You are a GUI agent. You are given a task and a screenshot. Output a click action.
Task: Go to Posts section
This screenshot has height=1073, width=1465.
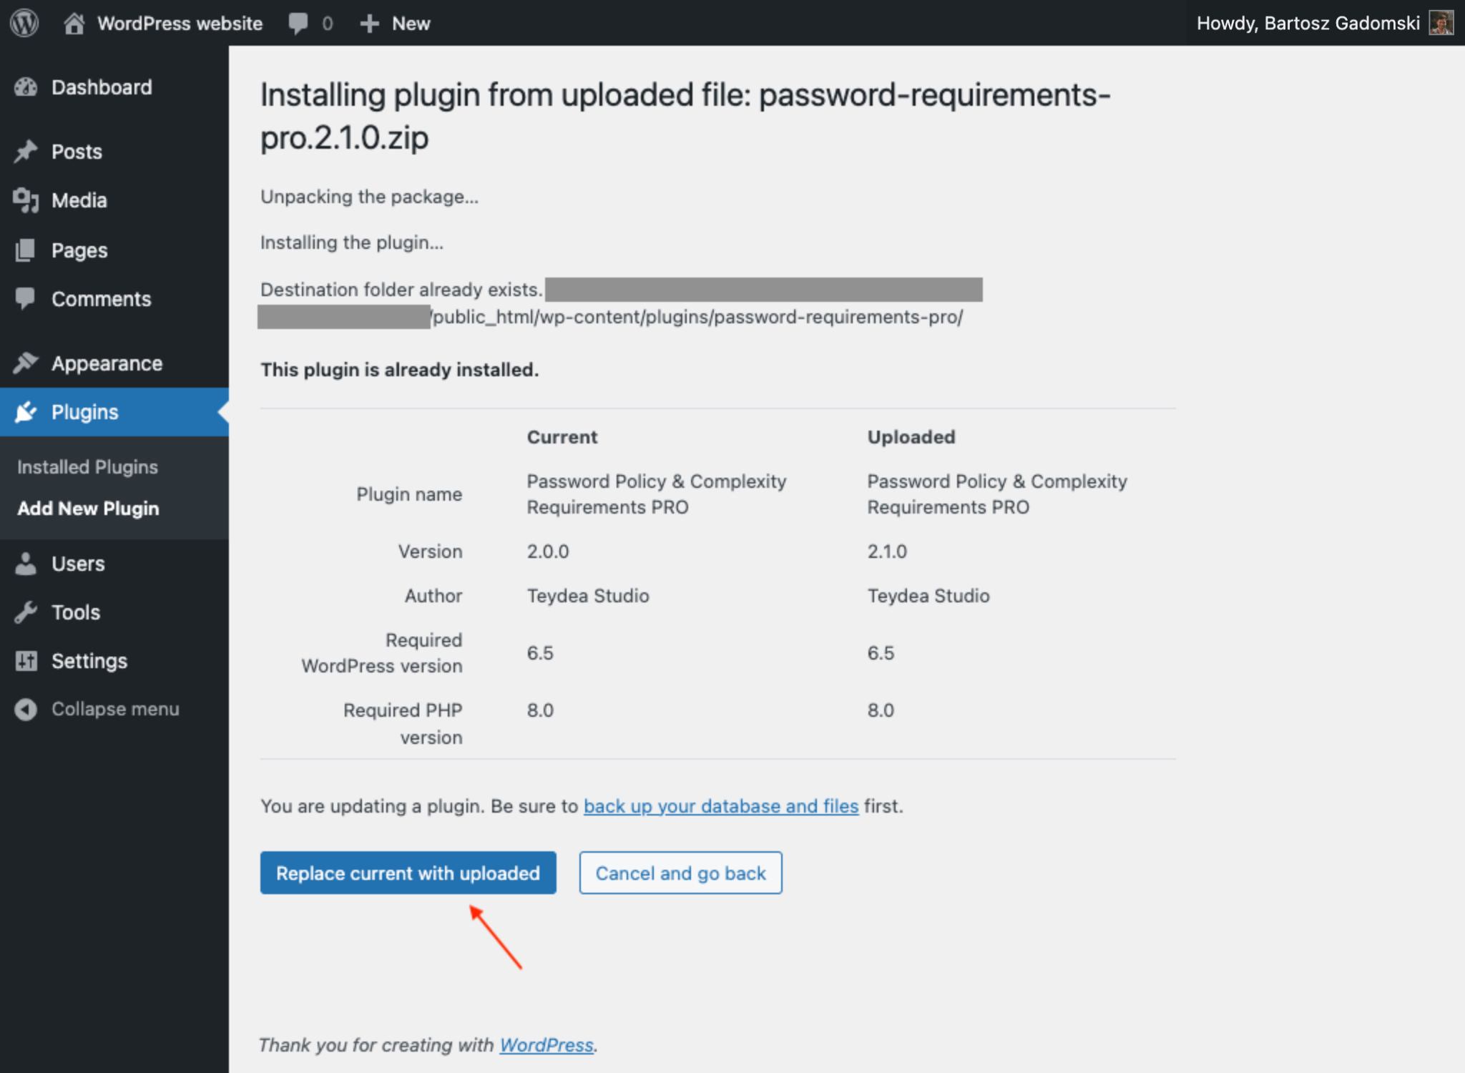(77, 152)
